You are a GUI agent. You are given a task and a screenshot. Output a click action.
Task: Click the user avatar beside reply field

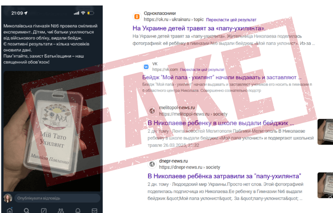pos(8,198)
